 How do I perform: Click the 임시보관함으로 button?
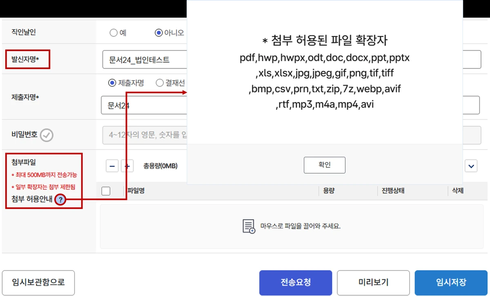coord(38,283)
